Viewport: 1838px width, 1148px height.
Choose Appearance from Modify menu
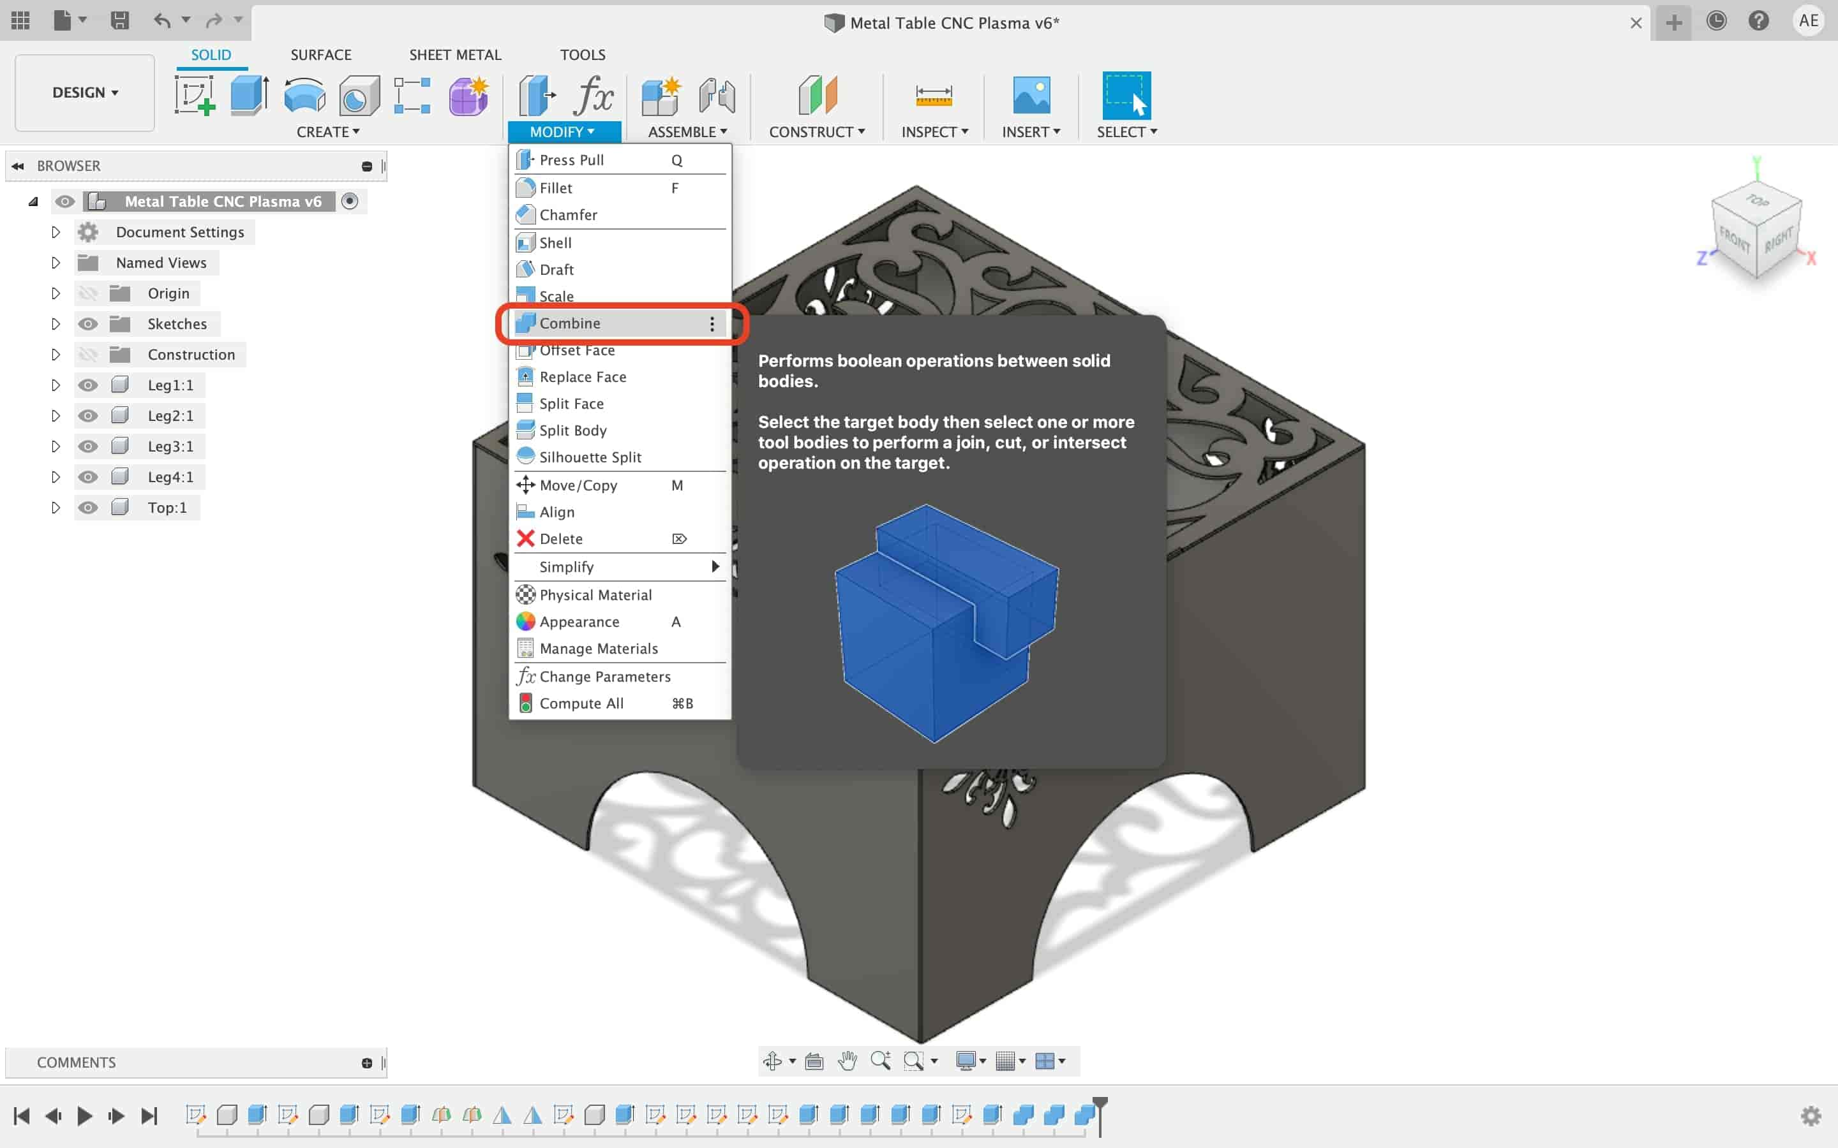(620, 622)
